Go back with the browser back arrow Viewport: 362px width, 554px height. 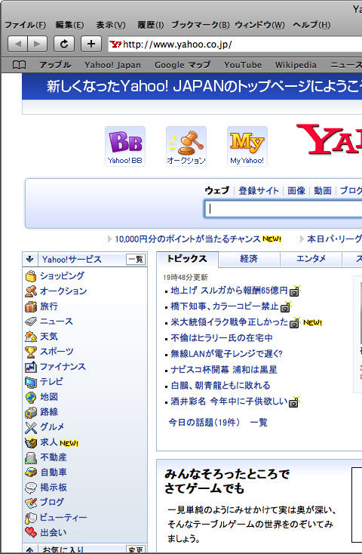pyautogui.click(x=17, y=45)
